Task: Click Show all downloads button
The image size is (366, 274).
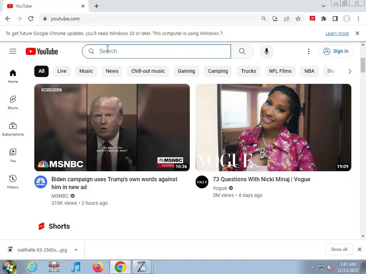Action: pos(339,249)
